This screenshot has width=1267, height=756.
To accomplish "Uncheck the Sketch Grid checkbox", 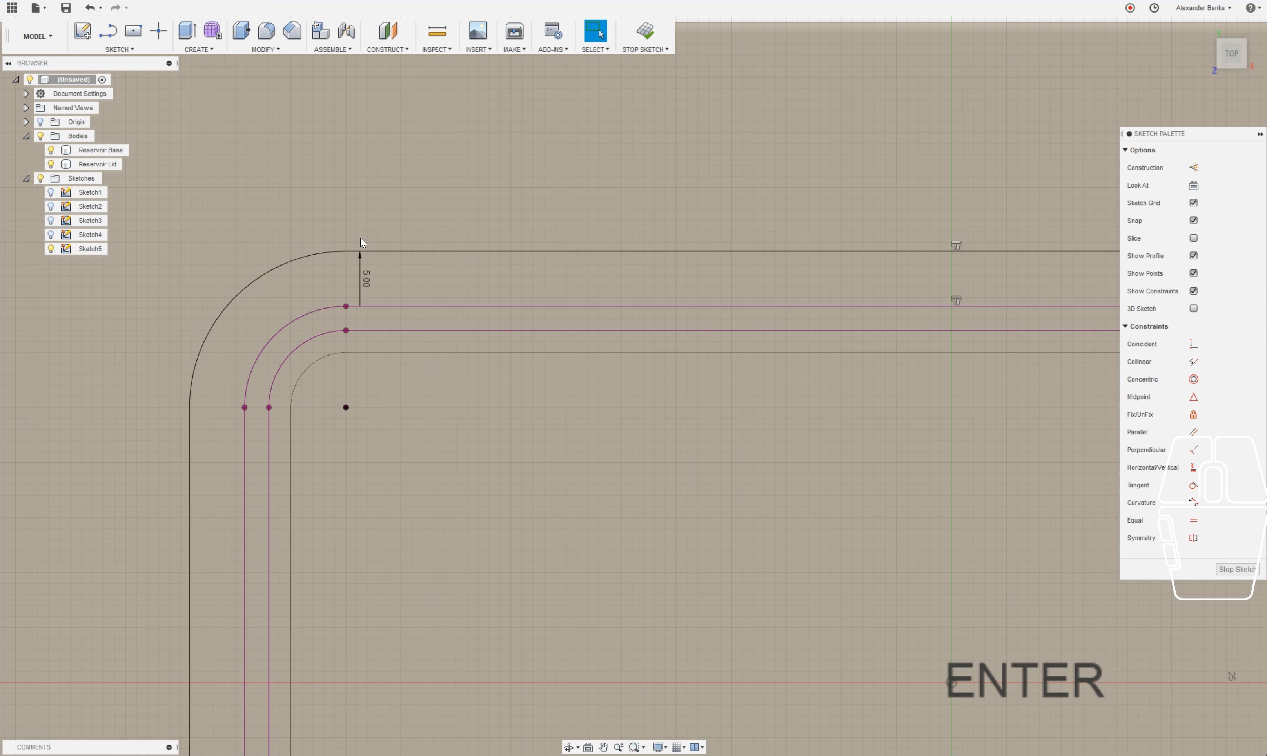I will tap(1193, 203).
